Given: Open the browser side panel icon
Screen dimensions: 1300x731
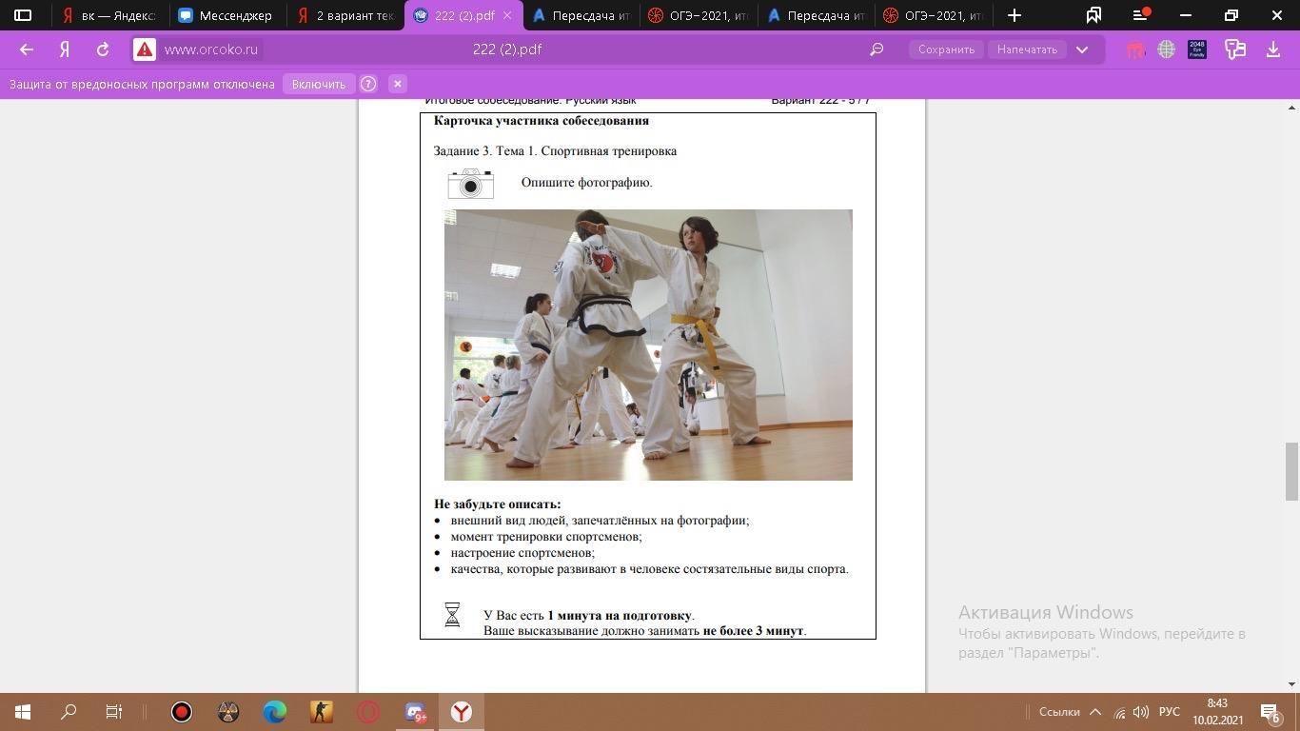Looking at the screenshot, I should pyautogui.click(x=23, y=15).
